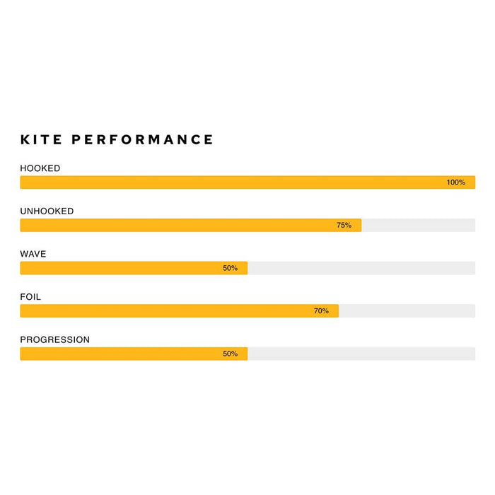Select the HOOKED label

point(40,168)
